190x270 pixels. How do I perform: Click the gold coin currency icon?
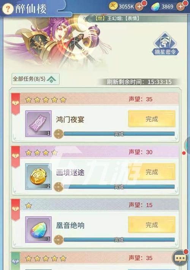coord(113,6)
